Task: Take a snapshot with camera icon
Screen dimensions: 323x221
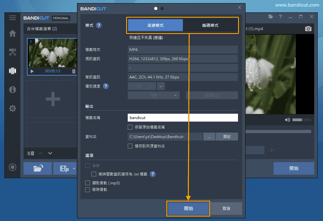Action: [308, 29]
